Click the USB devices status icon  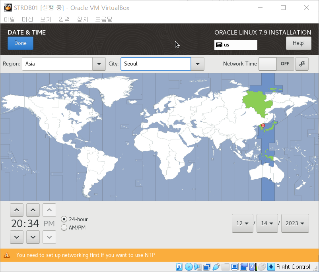(216, 267)
